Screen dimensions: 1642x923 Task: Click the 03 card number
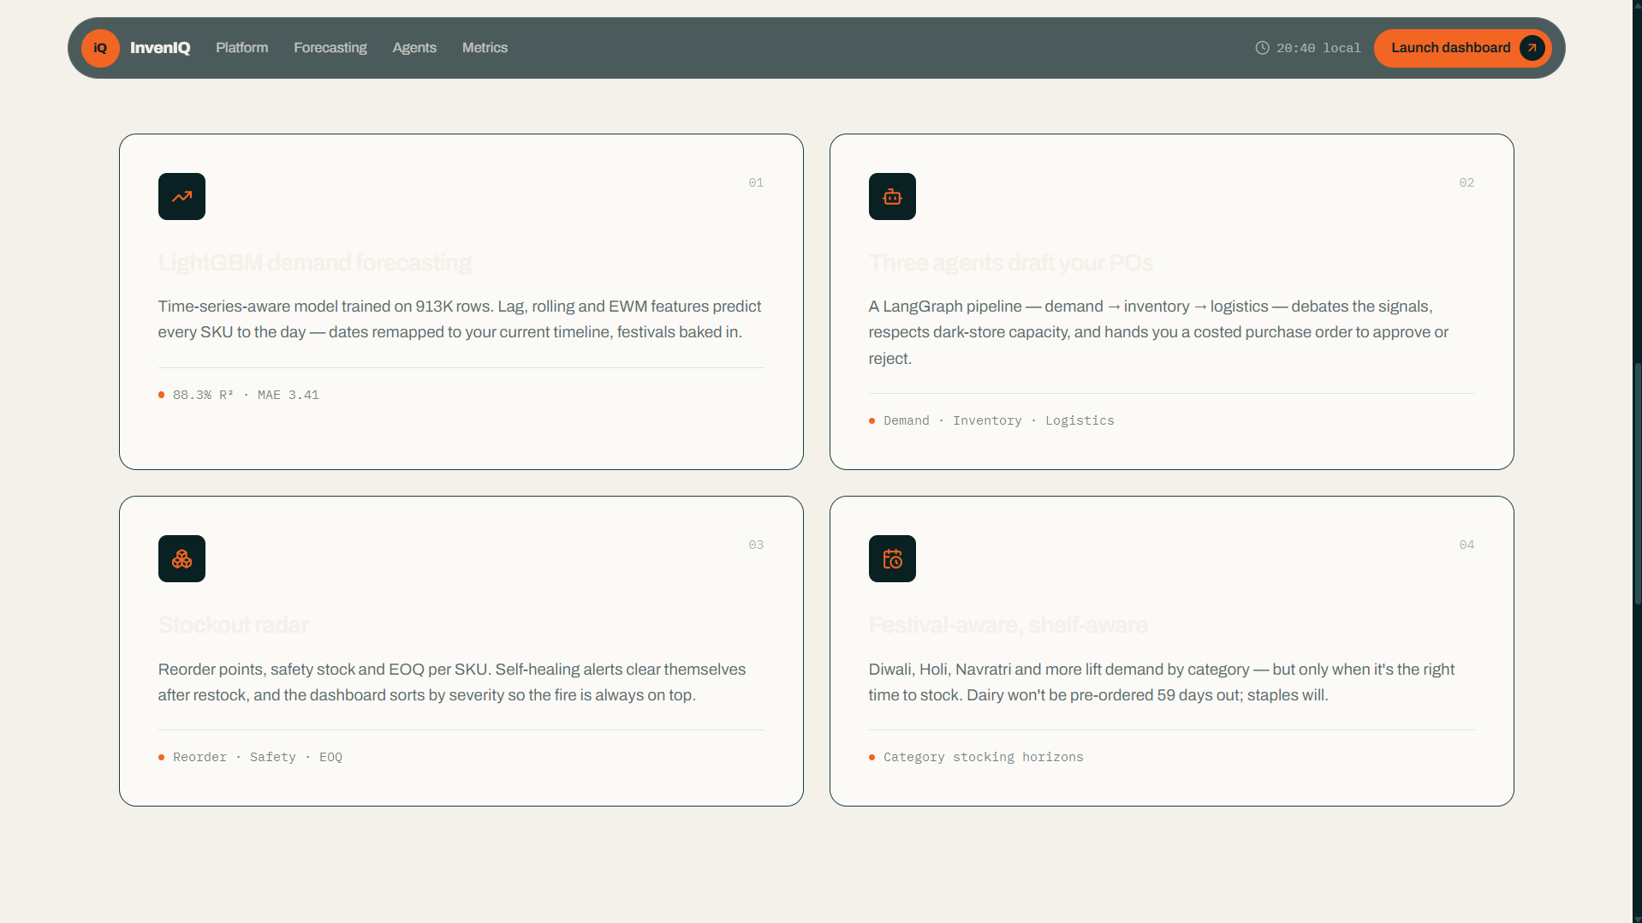click(756, 545)
